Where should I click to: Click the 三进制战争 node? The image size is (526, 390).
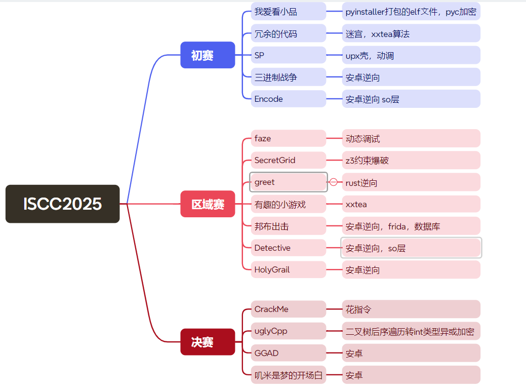[288, 77]
